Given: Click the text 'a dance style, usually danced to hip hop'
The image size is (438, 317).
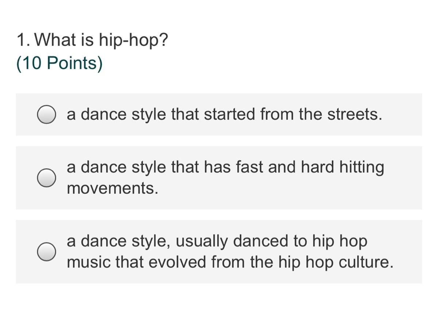Looking at the screenshot, I should (x=216, y=241).
